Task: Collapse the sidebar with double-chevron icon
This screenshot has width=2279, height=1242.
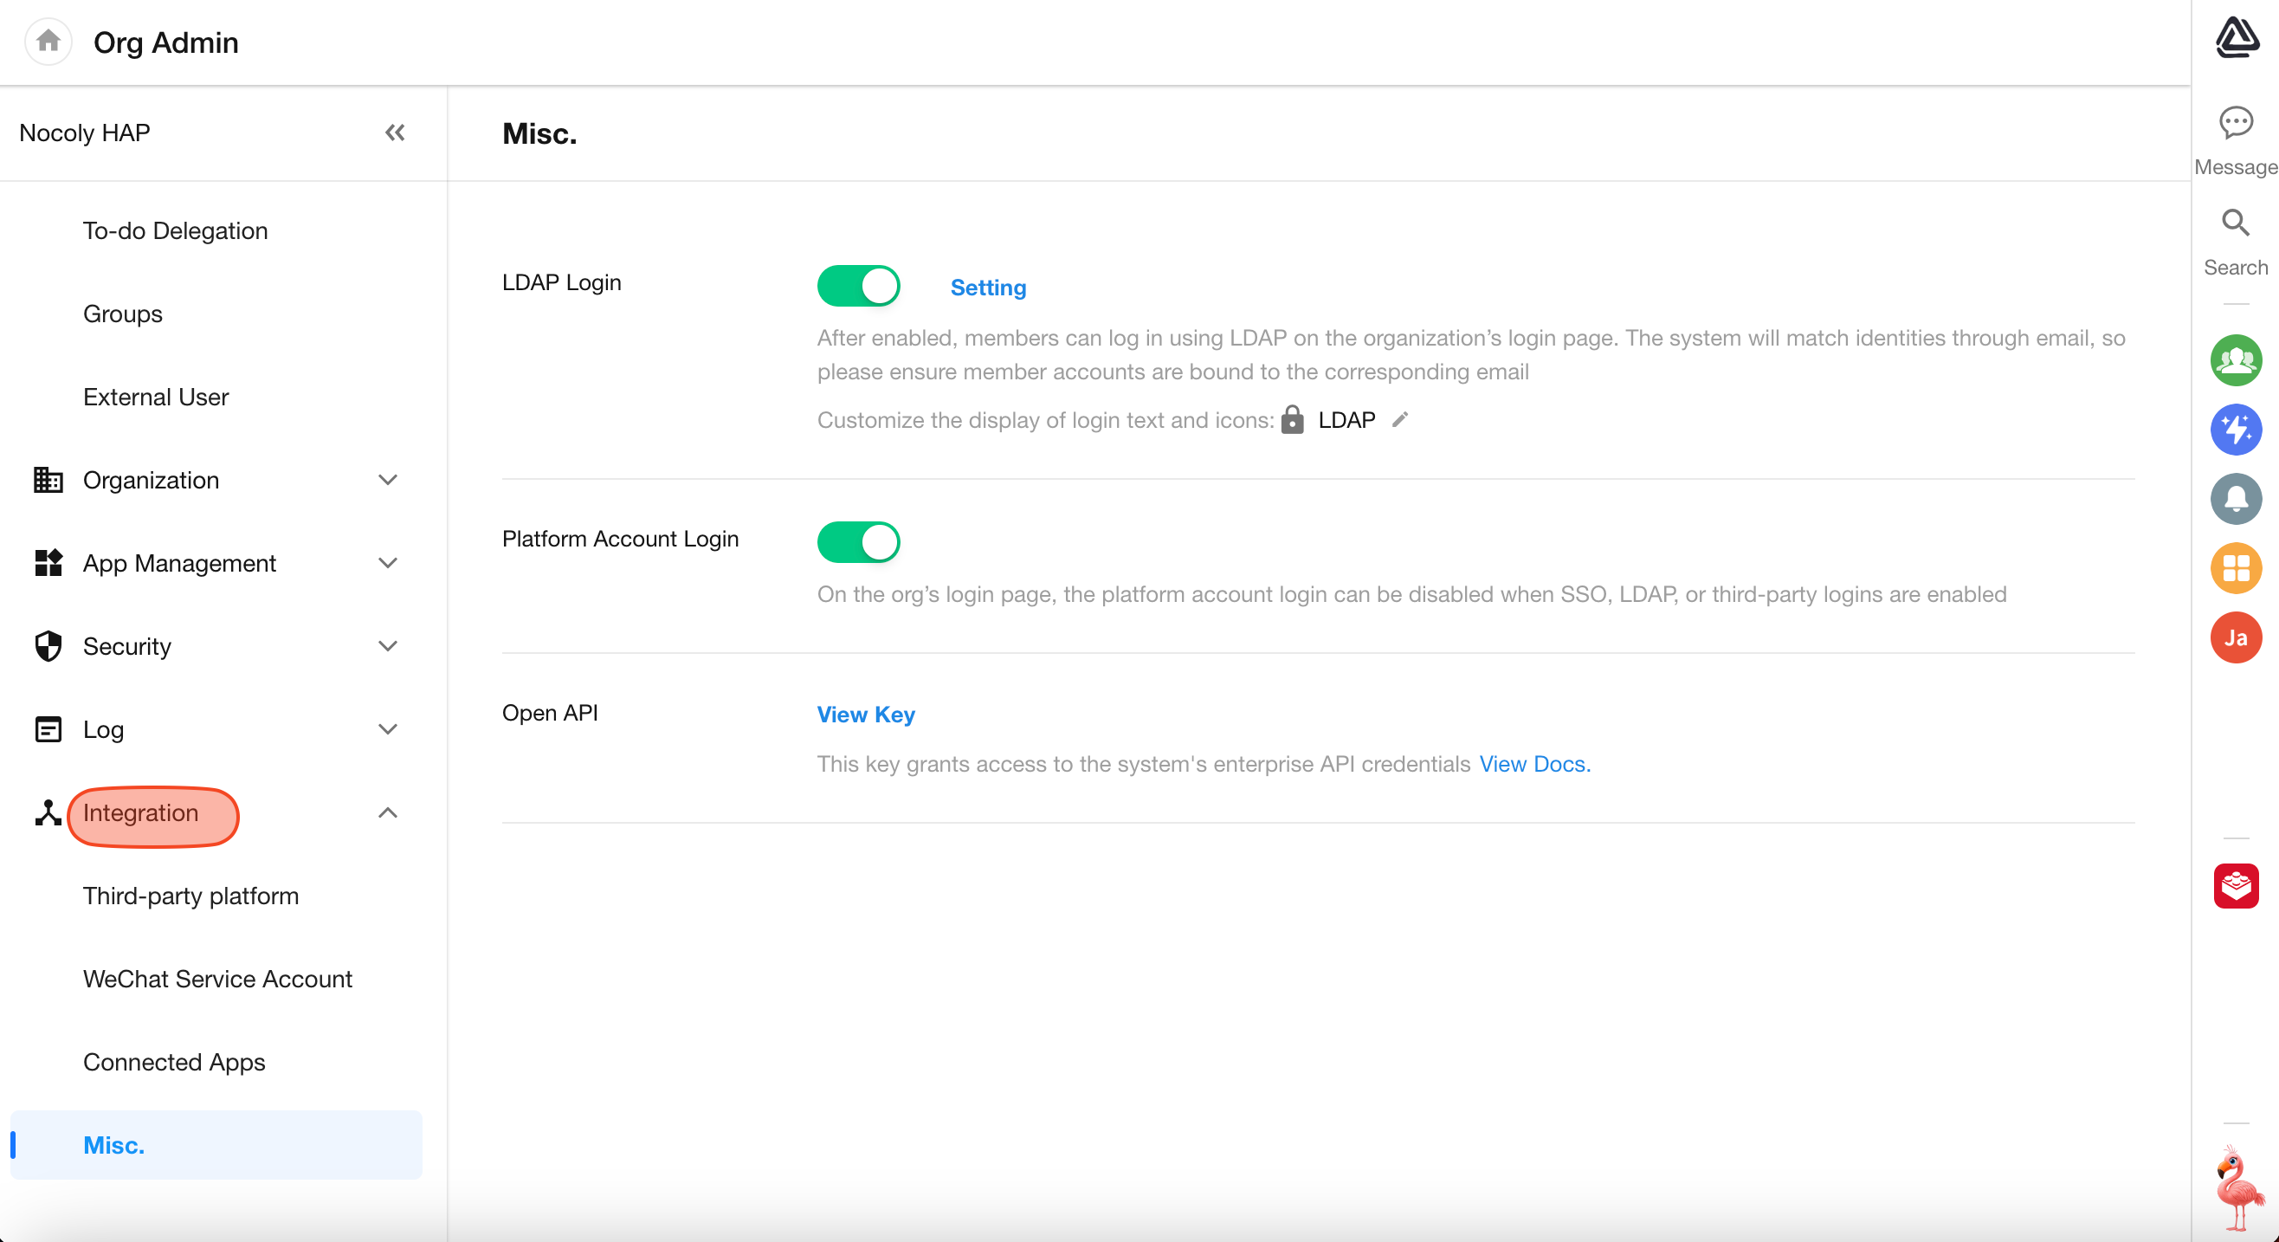Action: [395, 133]
